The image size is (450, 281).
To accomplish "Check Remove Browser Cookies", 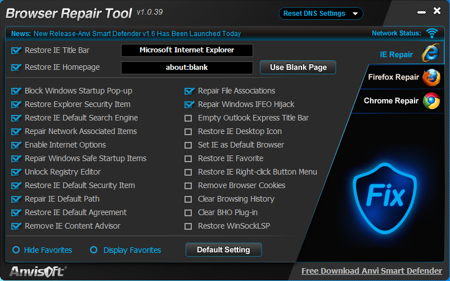I will pos(188,186).
